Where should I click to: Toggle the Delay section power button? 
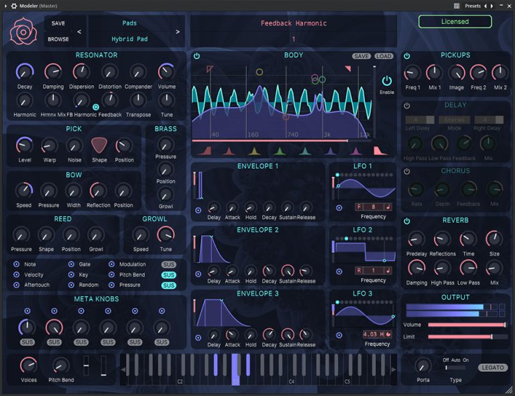406,106
